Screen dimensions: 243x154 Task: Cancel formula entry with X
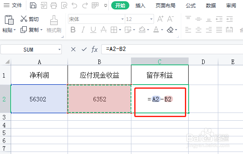click(x=73, y=49)
